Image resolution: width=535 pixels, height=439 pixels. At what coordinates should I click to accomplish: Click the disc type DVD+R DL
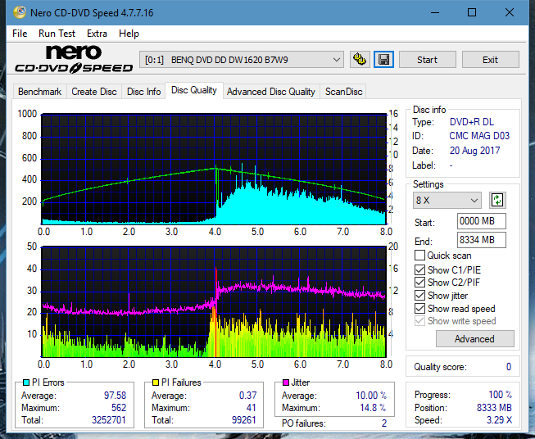(x=472, y=122)
